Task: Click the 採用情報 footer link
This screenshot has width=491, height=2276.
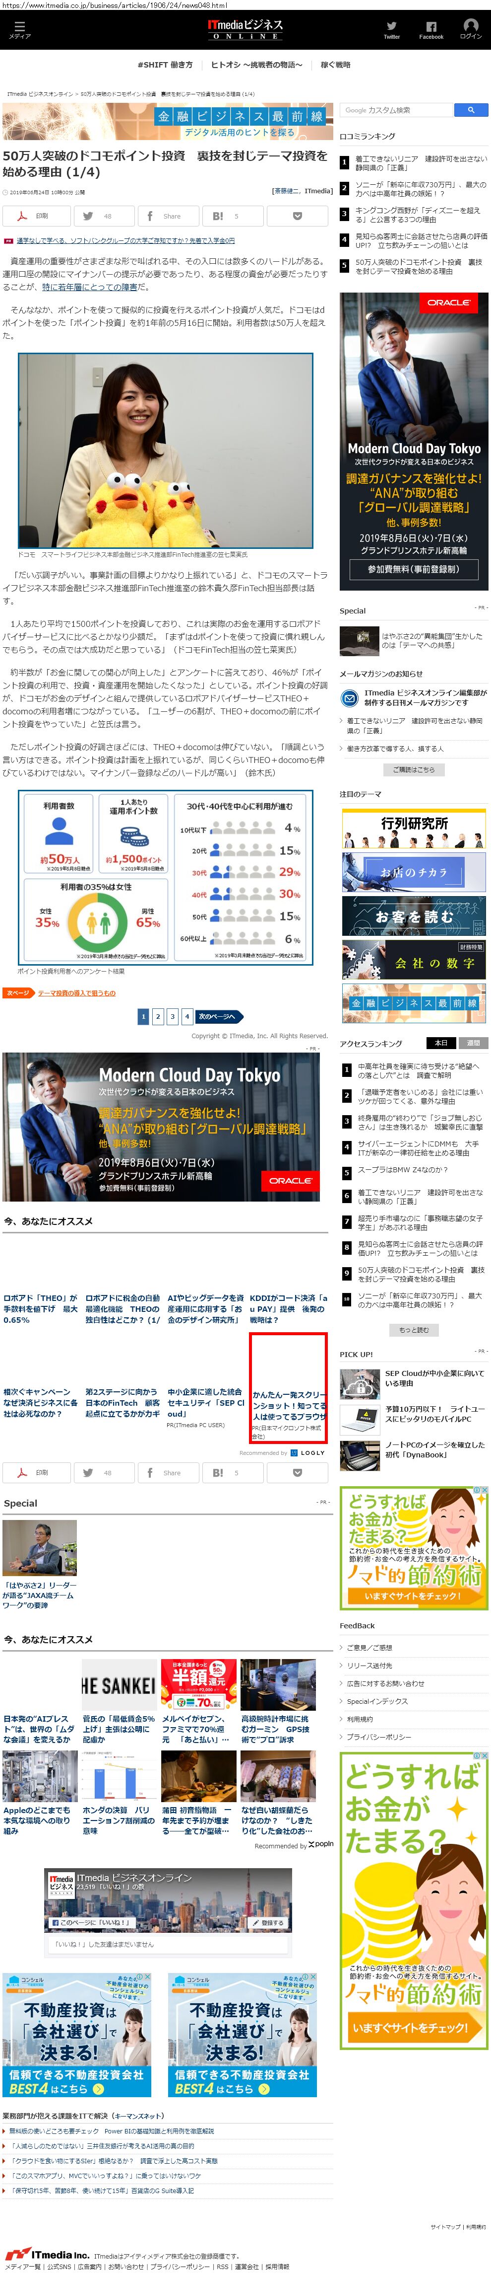Action: tap(278, 2266)
